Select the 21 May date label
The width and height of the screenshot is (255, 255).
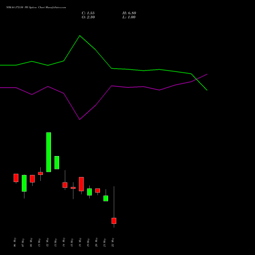pos(105,242)
